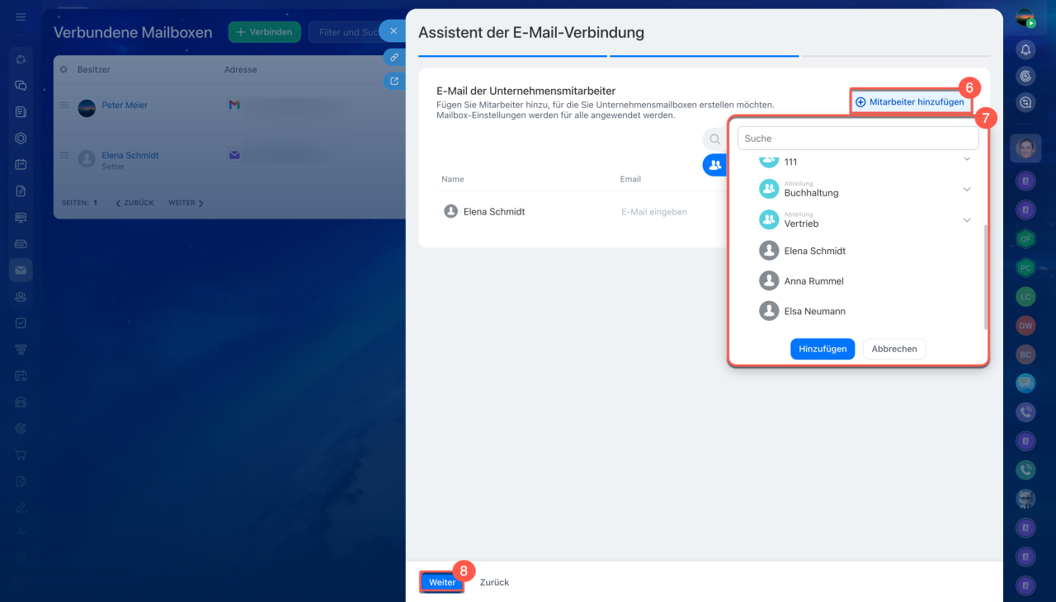Open the Mail section envelope icon in sidebar
This screenshot has height=602, width=1056.
pos(21,270)
